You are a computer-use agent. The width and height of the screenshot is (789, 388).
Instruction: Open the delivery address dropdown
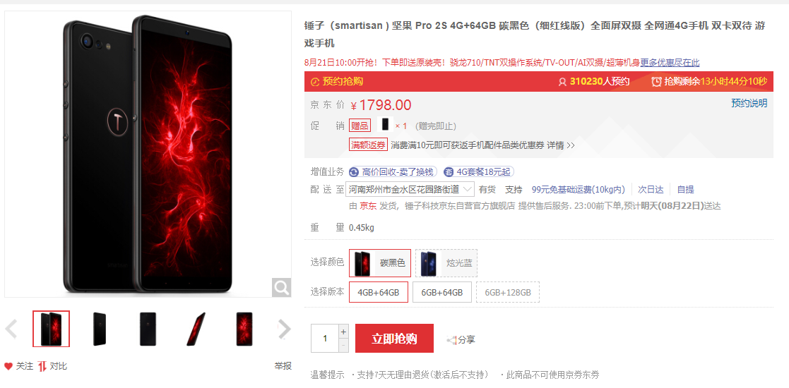pos(410,190)
